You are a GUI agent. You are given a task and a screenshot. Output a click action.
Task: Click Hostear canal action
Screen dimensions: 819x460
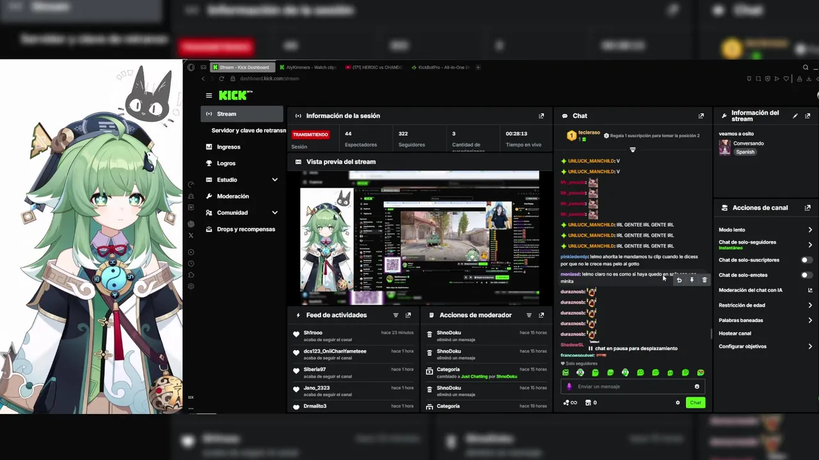(735, 333)
